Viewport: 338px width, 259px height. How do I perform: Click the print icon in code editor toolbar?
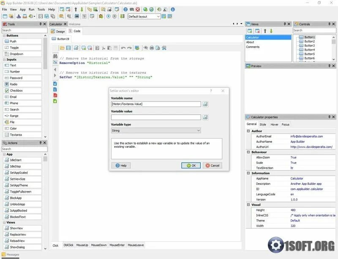click(x=152, y=48)
